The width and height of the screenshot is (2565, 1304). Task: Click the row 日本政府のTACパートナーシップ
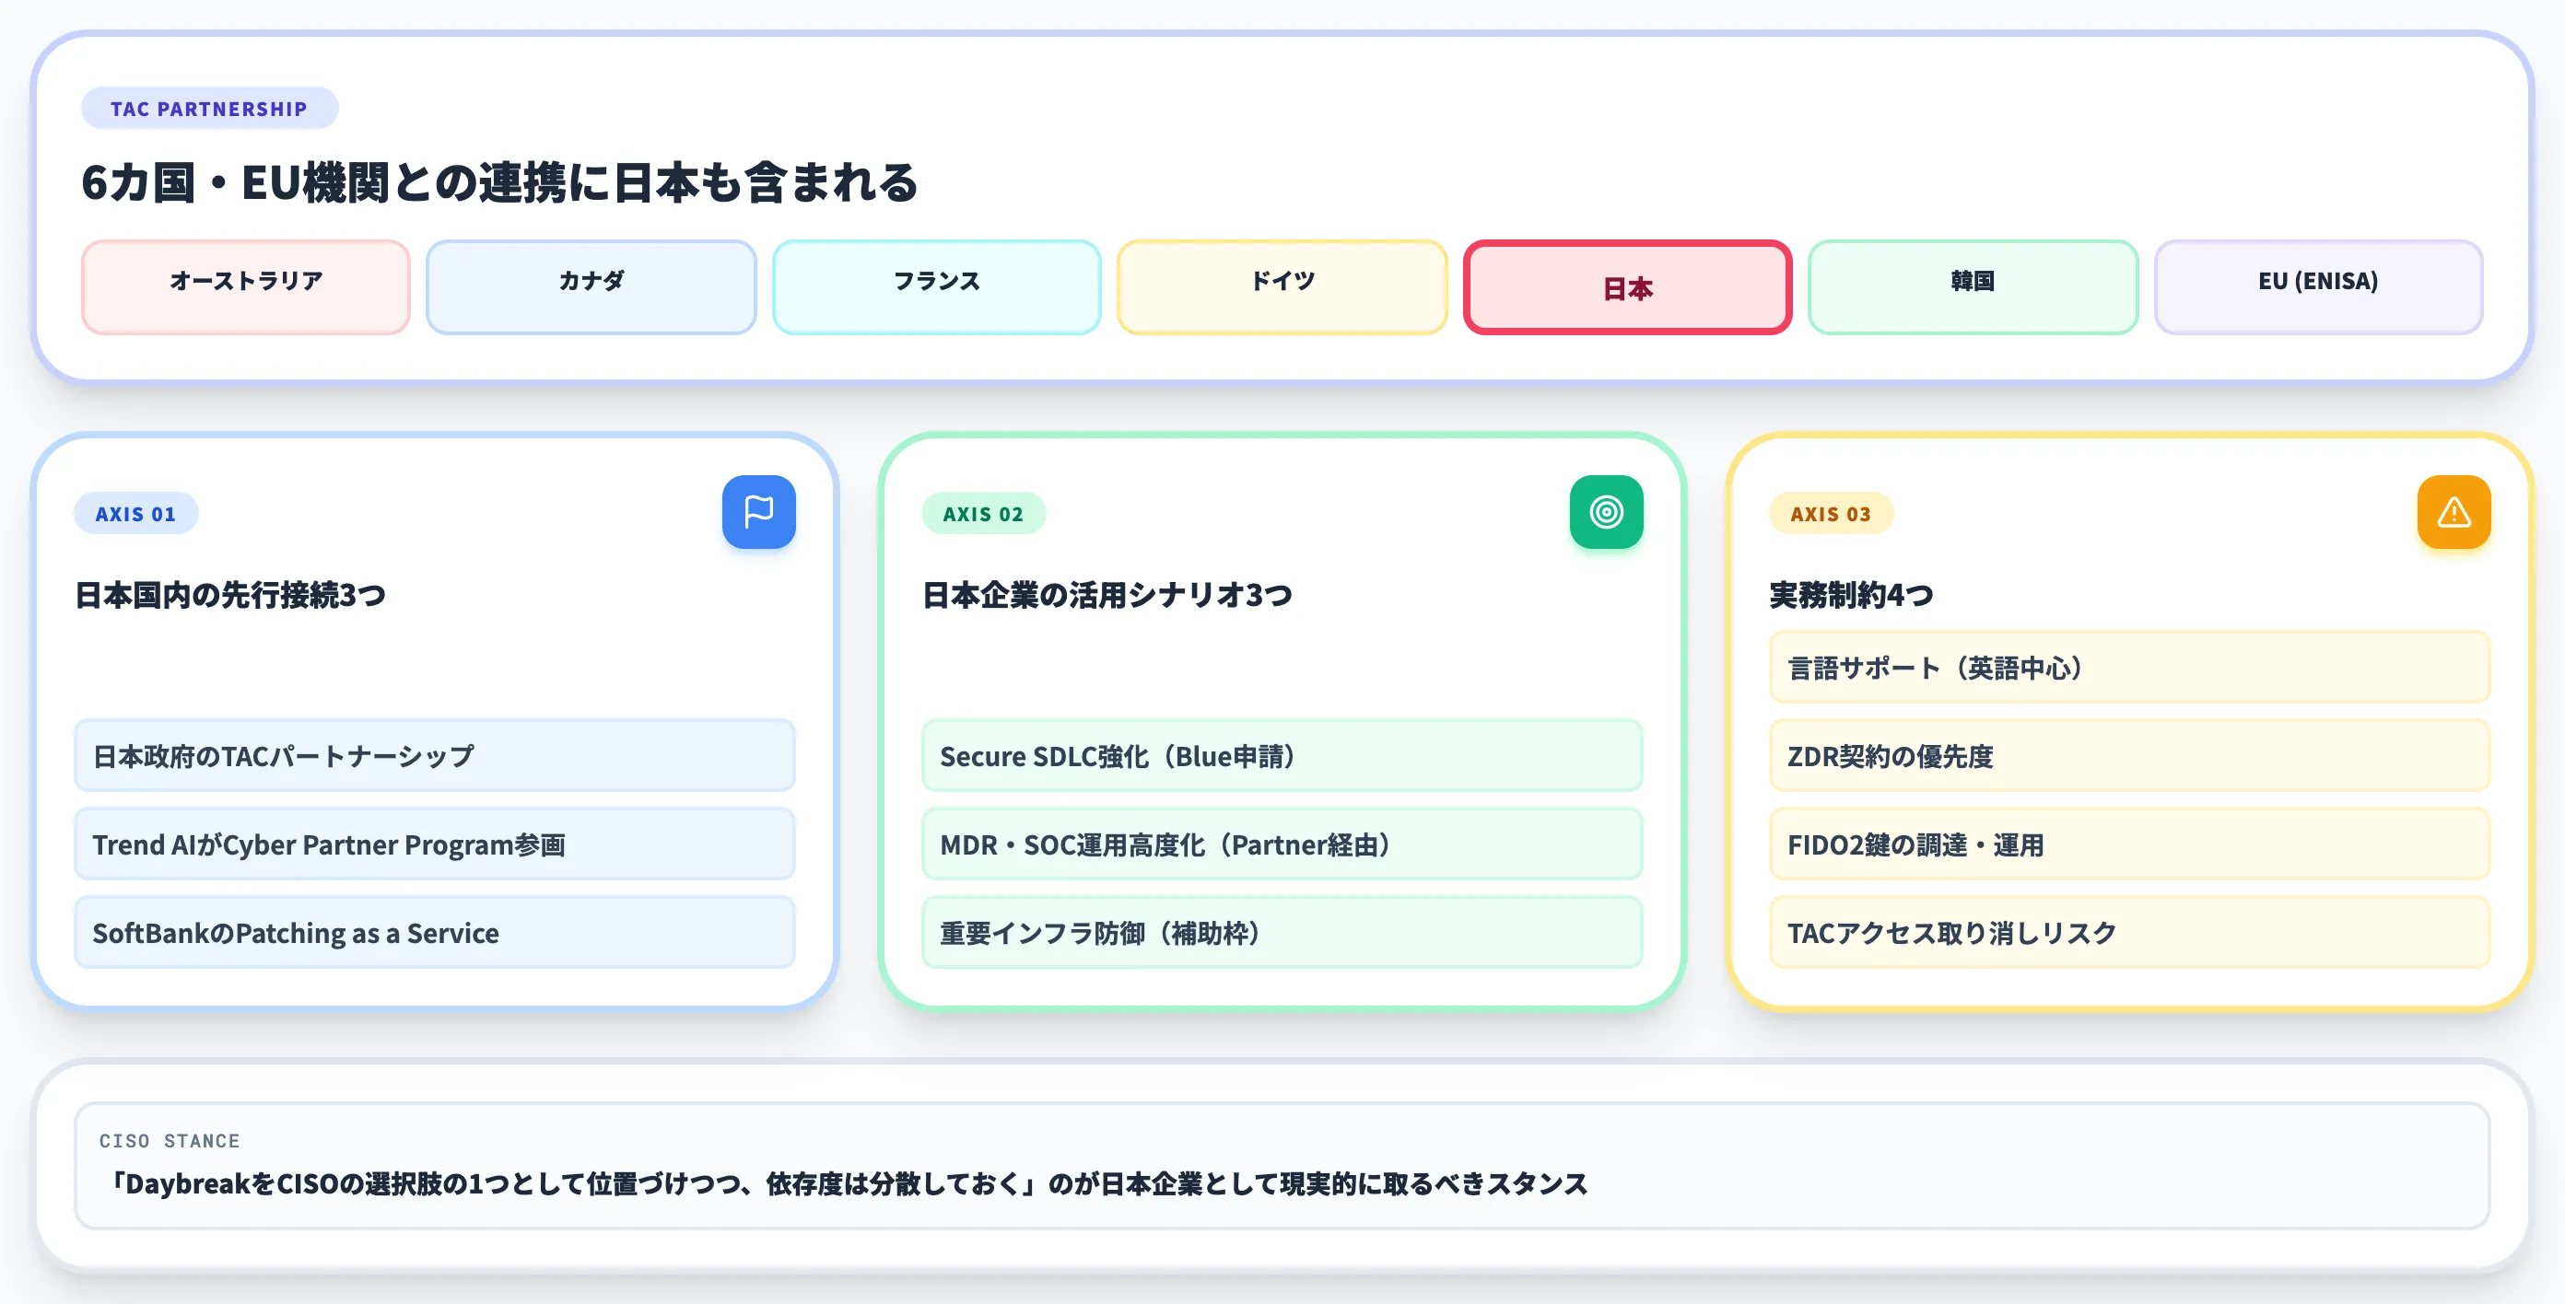(x=435, y=755)
